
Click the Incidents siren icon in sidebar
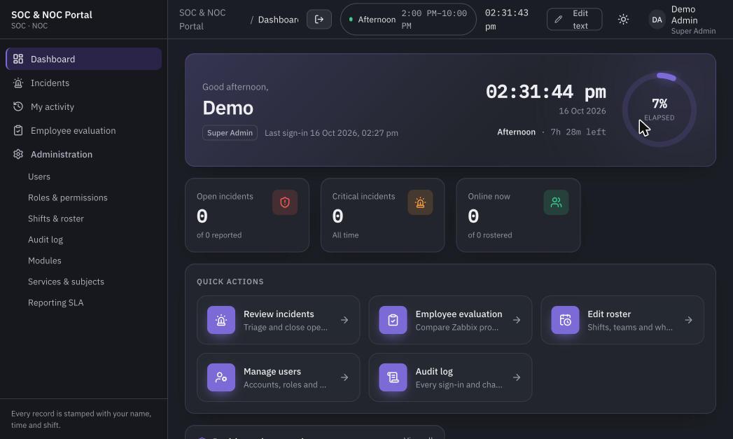(18, 83)
